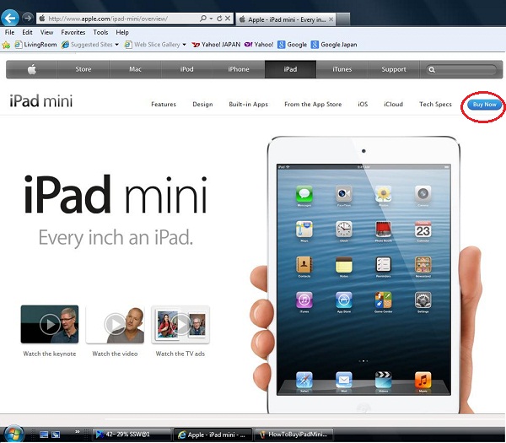Select the iPad navigation tab

[x=290, y=69]
